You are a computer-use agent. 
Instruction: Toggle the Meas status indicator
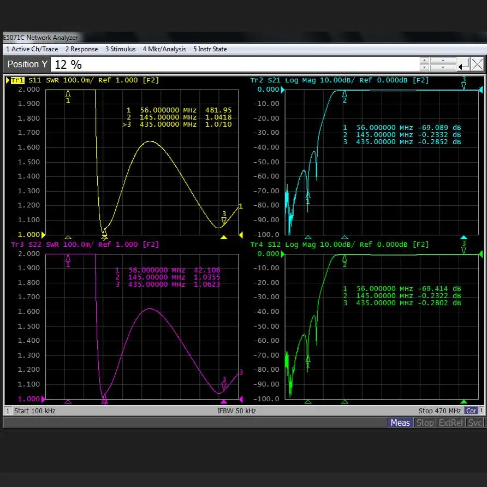click(400, 423)
